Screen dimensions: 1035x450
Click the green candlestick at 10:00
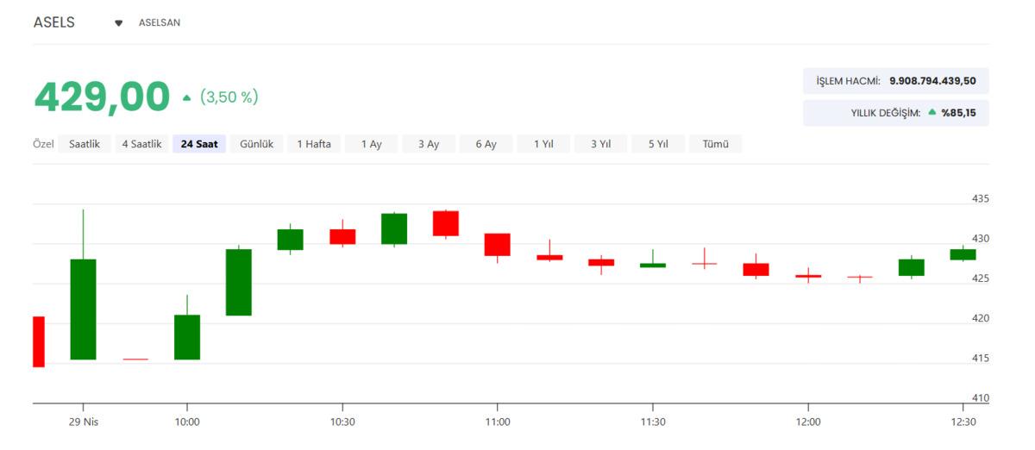click(x=187, y=336)
